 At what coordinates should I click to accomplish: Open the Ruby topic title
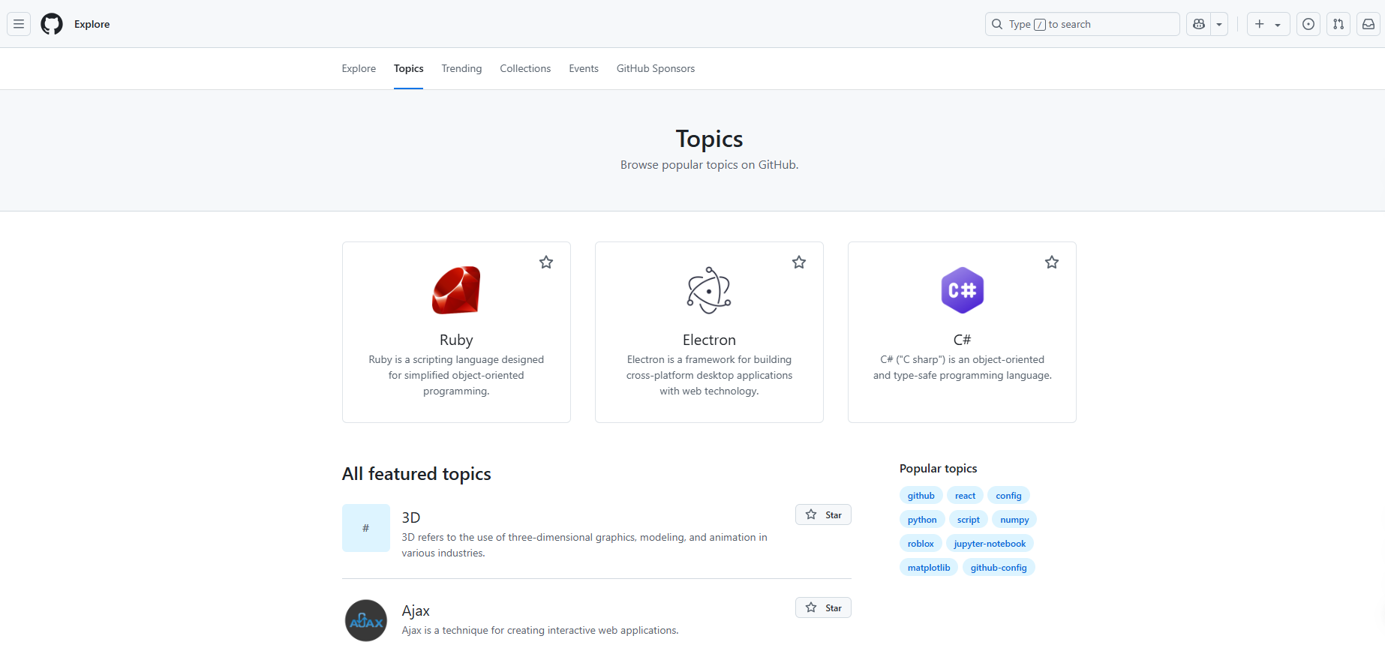(x=456, y=340)
